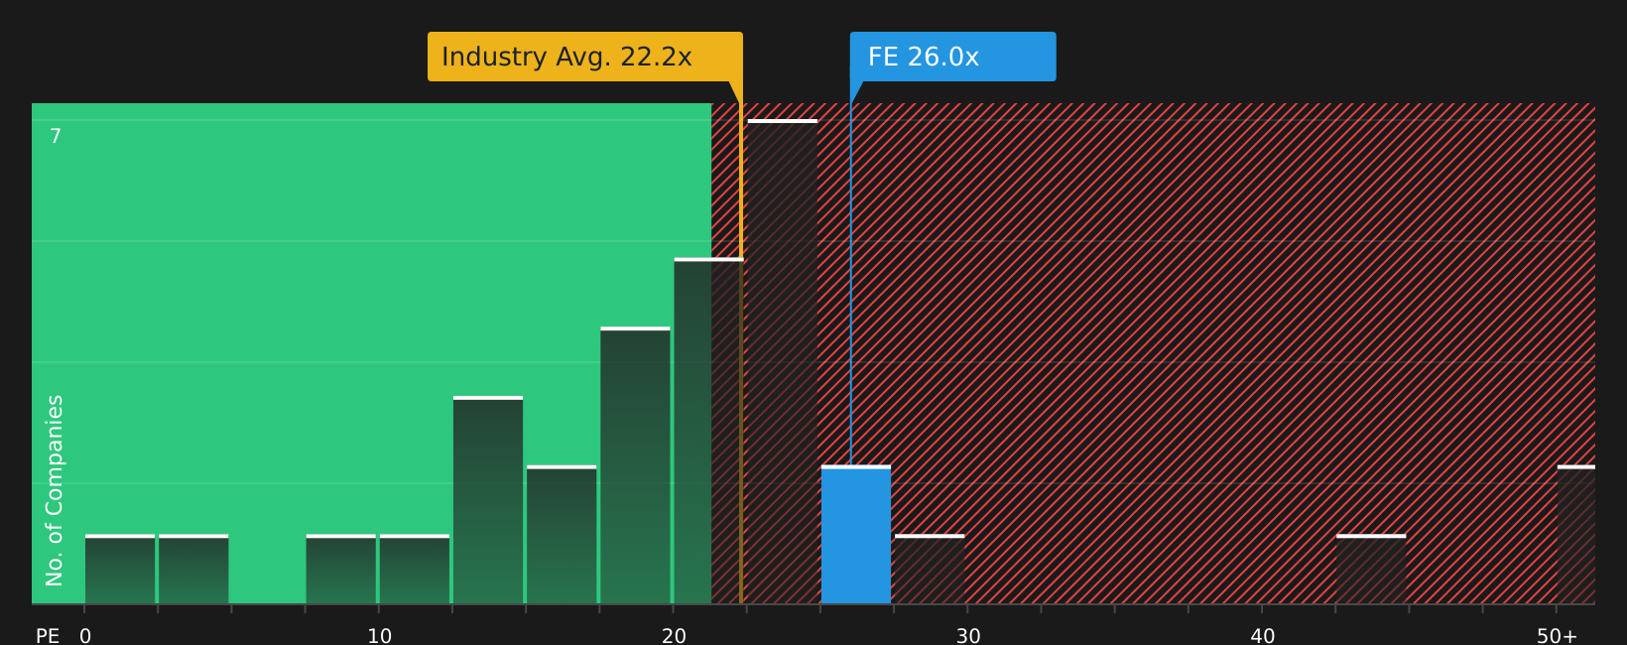Click the bar starting at PE 10
This screenshot has width=1627, height=645.
[415, 570]
